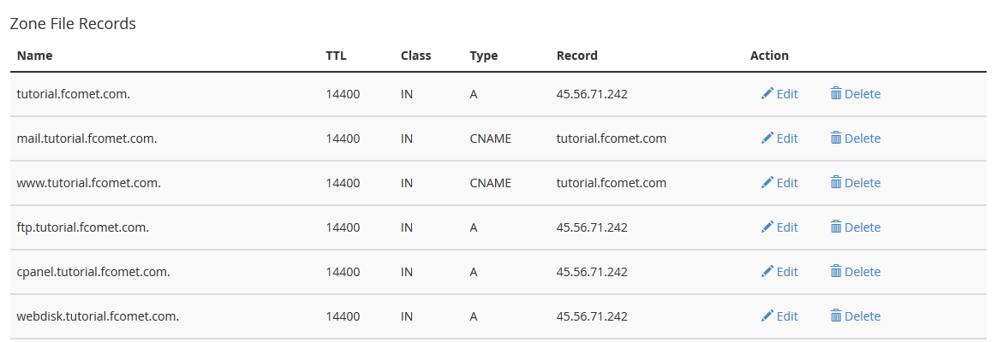This screenshot has height=342, width=997.
Task: Click the Name column header
Action: point(35,56)
